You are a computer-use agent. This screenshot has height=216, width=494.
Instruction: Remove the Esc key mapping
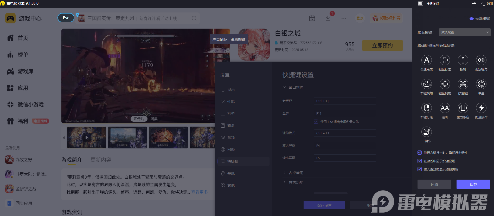(x=78, y=15)
